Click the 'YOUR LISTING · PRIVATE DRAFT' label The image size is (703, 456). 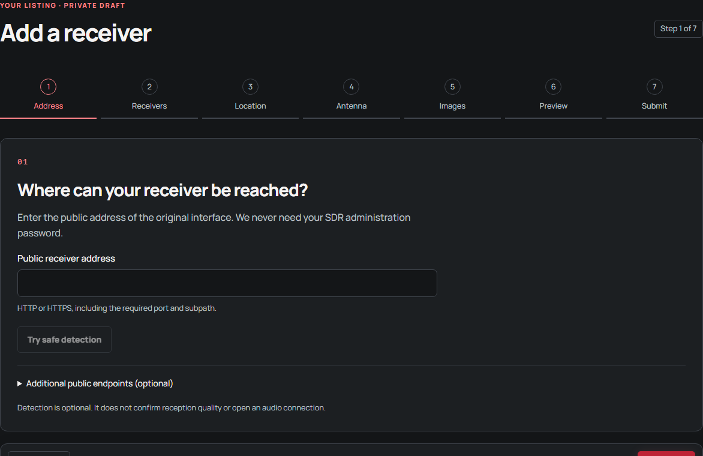click(x=62, y=5)
